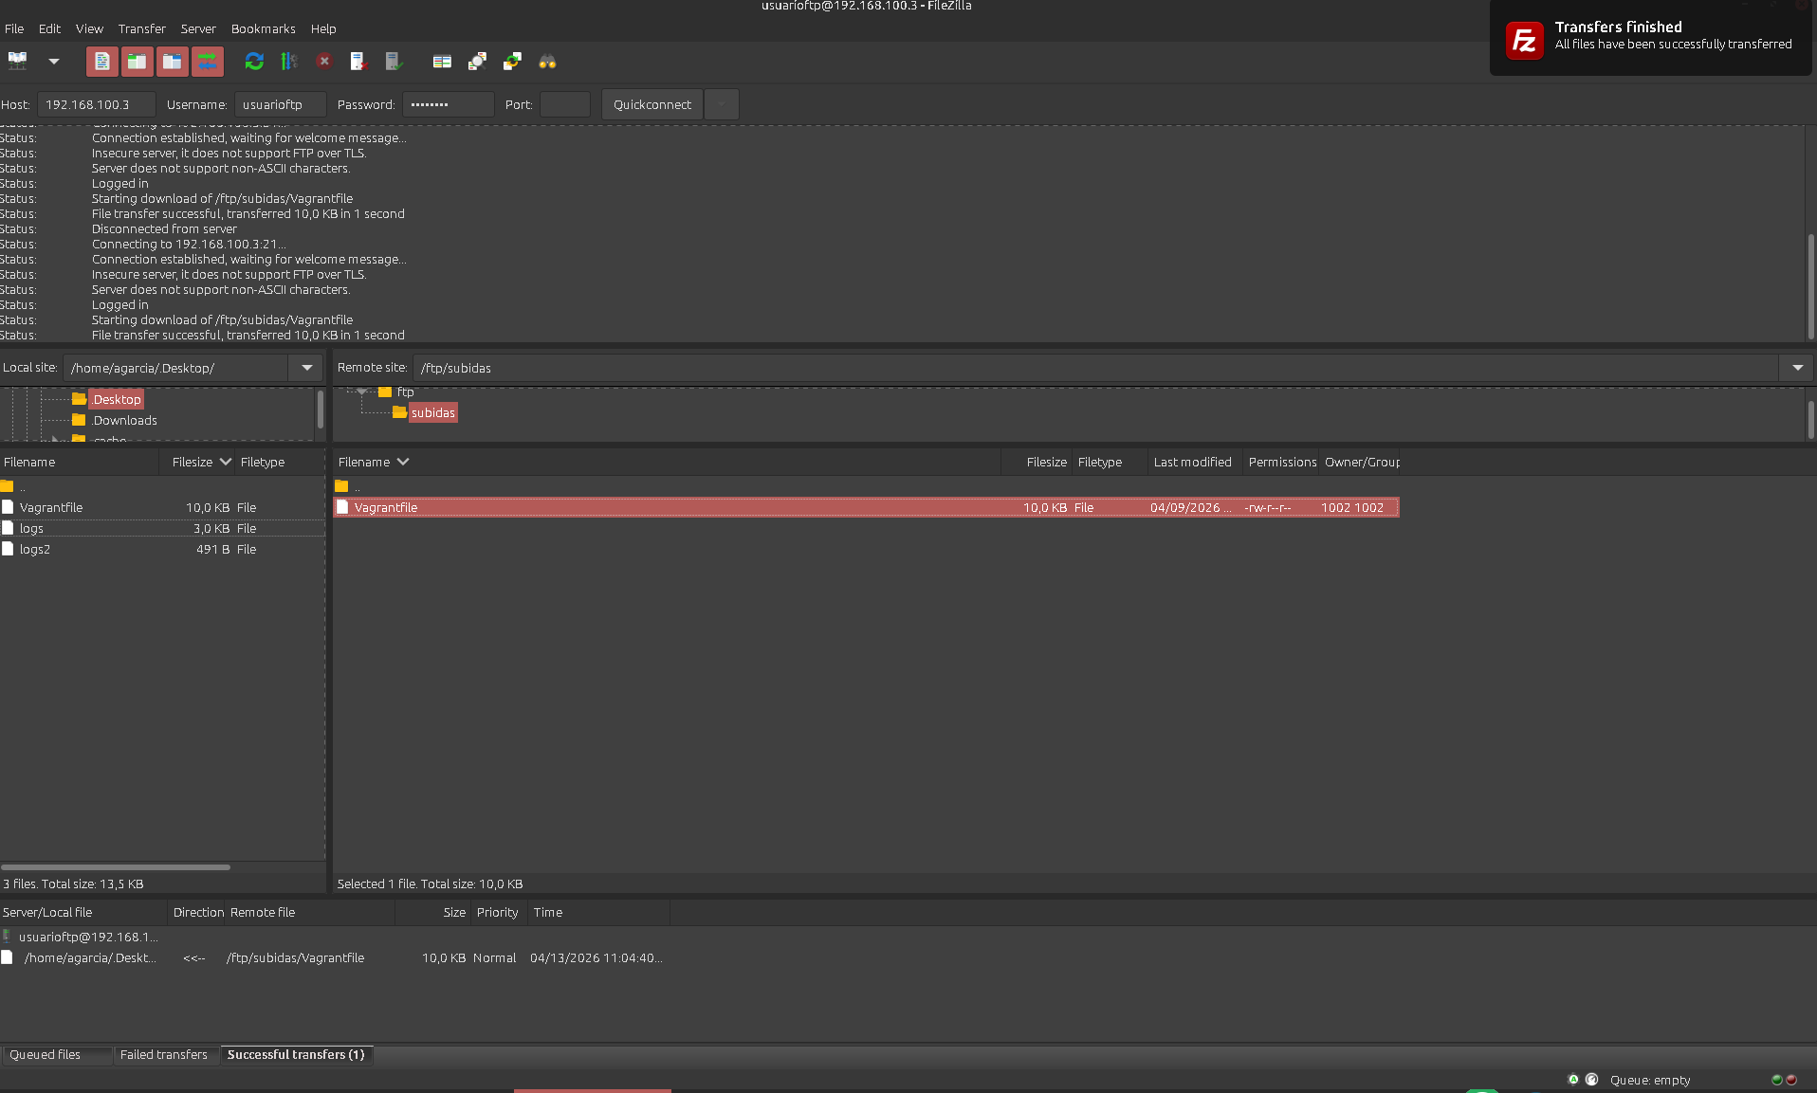Screen dimensions: 1817x1093
Task: Click the refresh file lists icon
Action: pos(254,62)
